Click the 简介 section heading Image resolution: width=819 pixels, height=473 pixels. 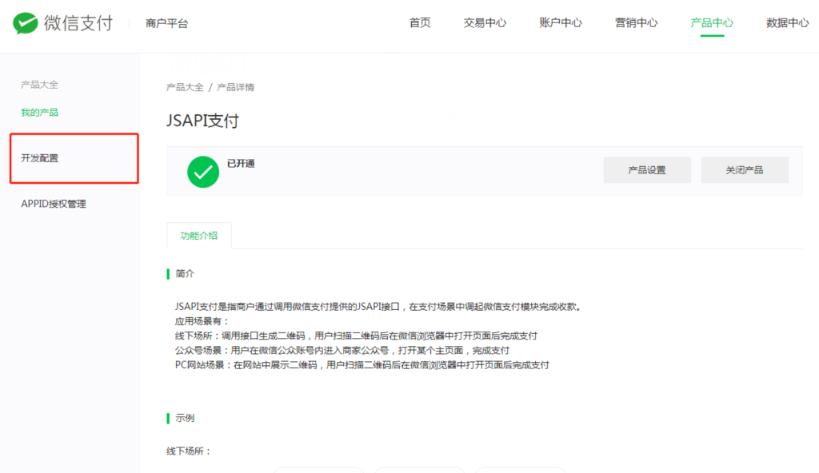click(185, 273)
